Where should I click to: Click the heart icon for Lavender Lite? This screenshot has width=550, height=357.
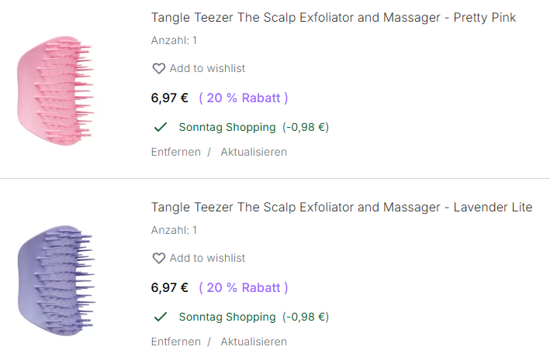tap(158, 258)
